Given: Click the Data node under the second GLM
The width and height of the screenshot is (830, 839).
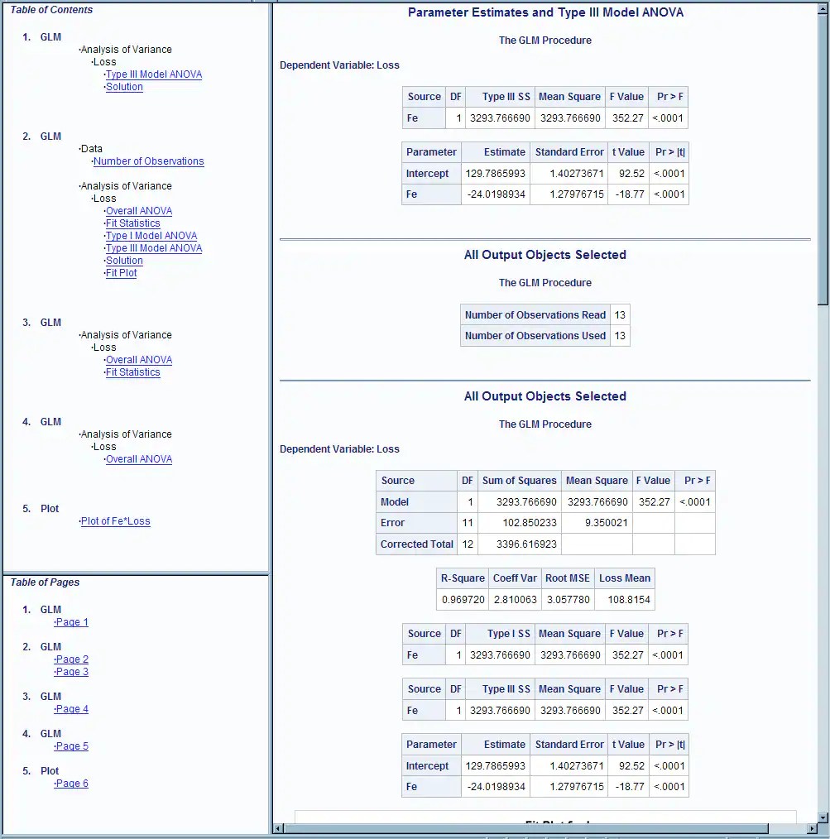Looking at the screenshot, I should pos(90,148).
